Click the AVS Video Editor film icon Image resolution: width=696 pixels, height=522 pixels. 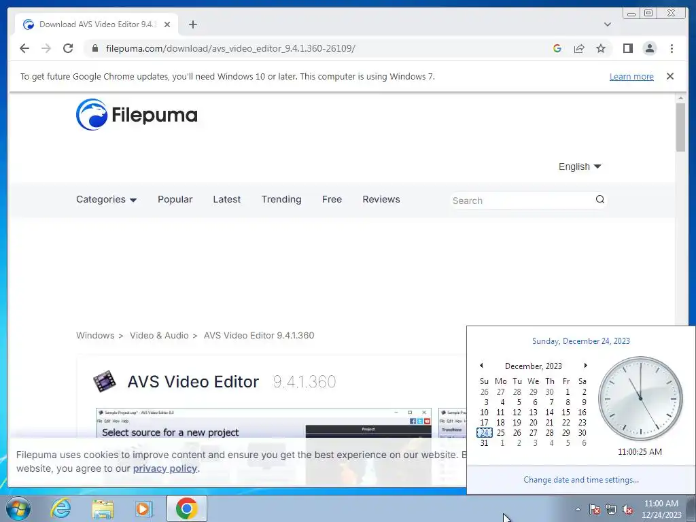[x=104, y=381]
